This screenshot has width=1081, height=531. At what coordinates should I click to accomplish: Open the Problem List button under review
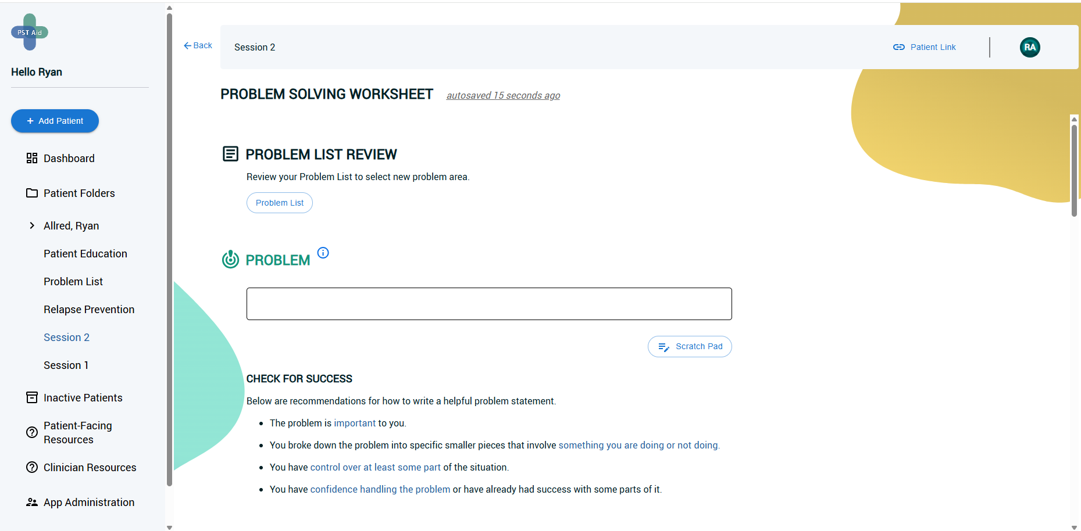coord(280,203)
